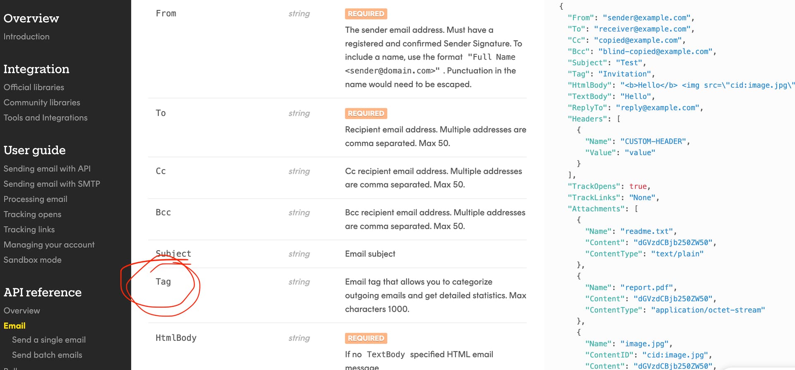This screenshot has width=795, height=370.
Task: Click the HtmlBody field name
Action: click(x=176, y=338)
